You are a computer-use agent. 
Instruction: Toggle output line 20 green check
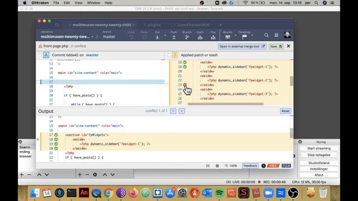pyautogui.click(x=56, y=149)
